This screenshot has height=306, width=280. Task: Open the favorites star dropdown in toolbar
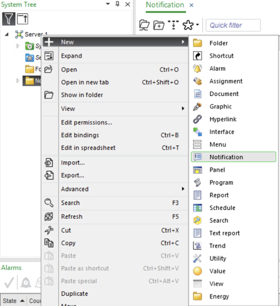coord(191,25)
